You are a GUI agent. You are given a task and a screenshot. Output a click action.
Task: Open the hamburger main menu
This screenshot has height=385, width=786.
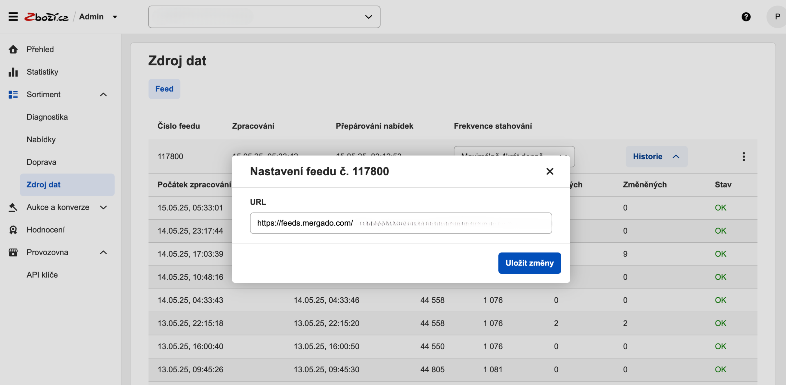[x=13, y=16]
